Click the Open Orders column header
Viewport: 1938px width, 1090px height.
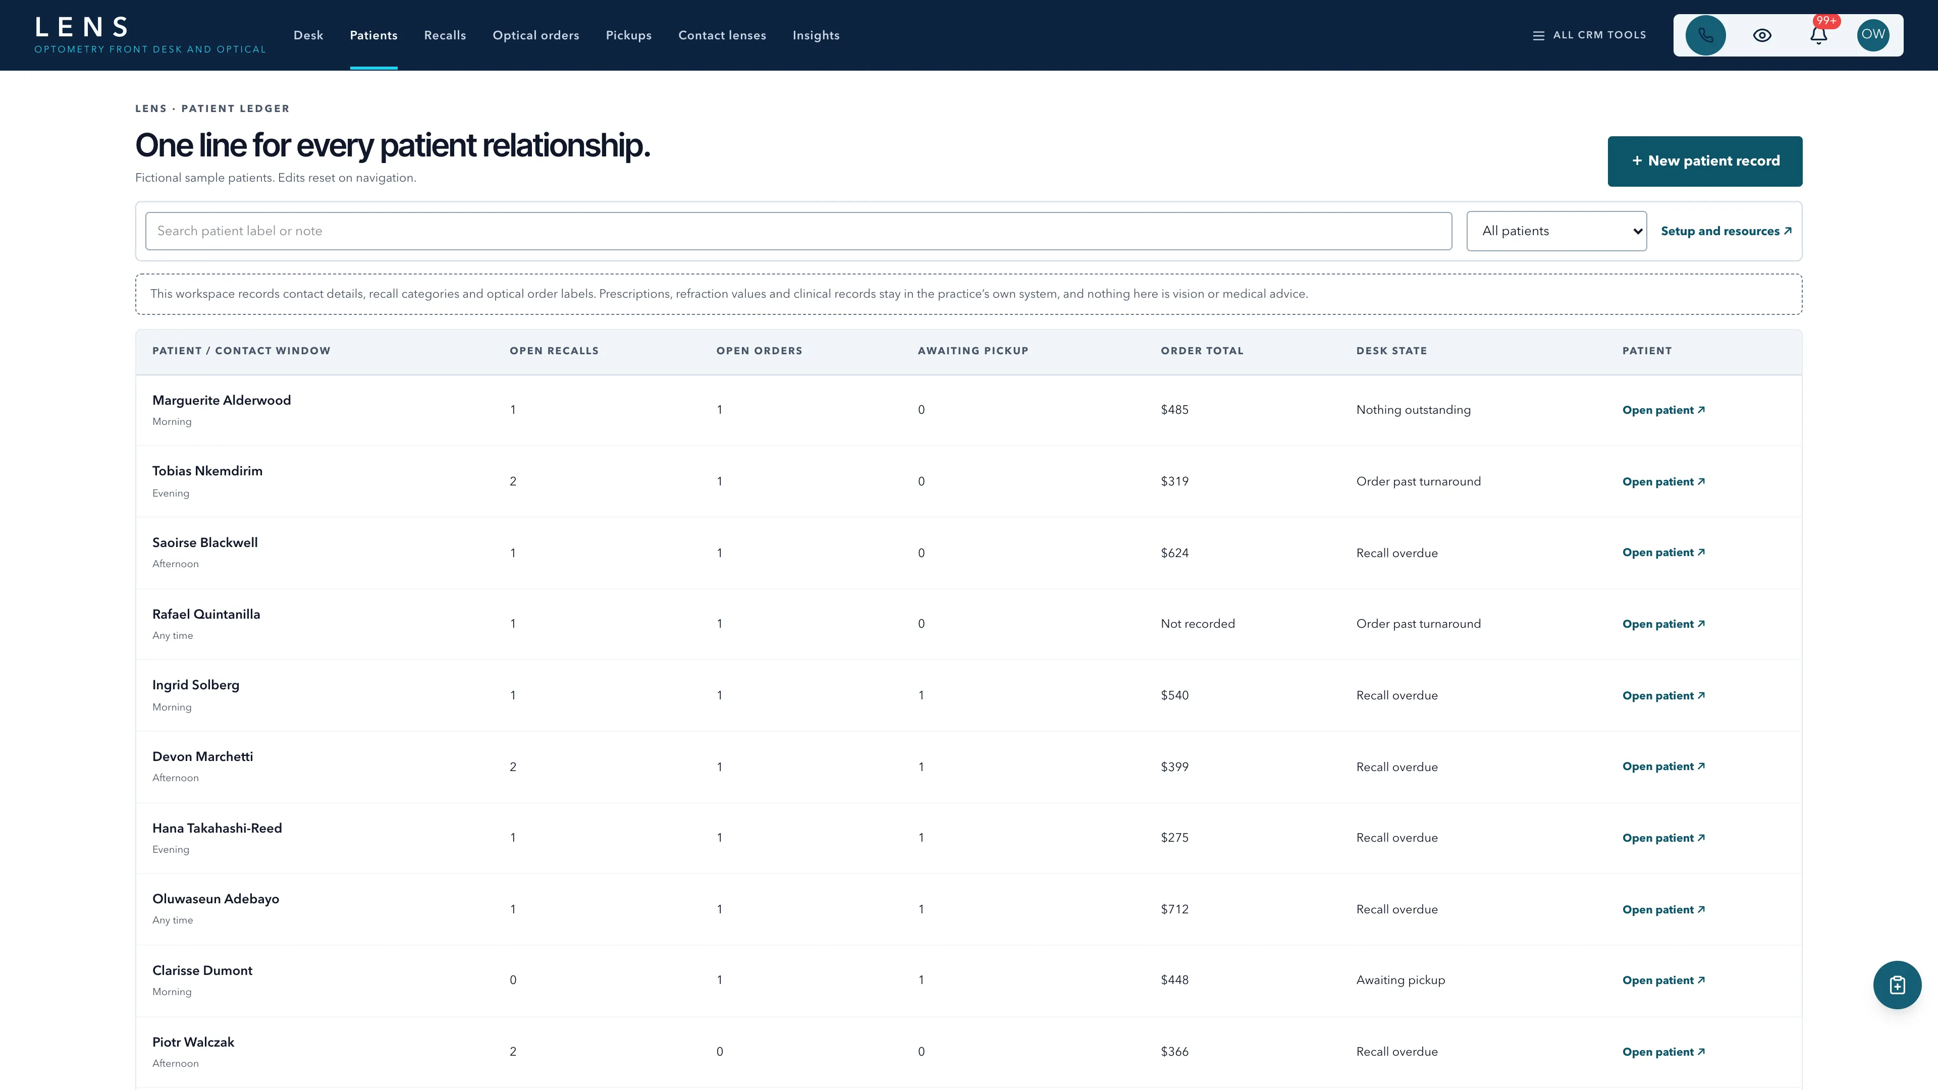point(759,351)
